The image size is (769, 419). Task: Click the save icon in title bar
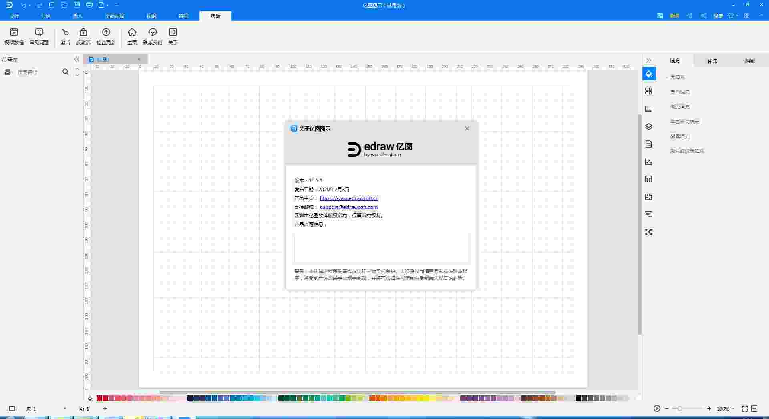point(77,5)
